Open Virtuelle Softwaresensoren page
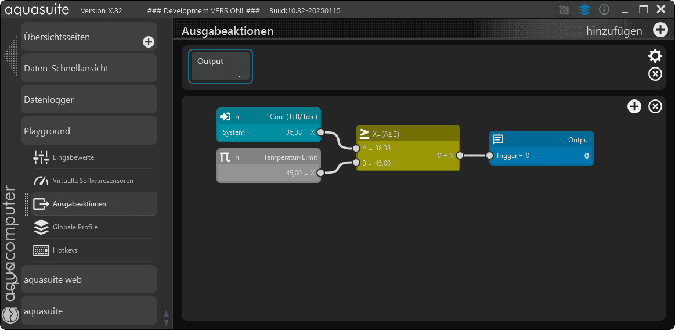 (94, 181)
